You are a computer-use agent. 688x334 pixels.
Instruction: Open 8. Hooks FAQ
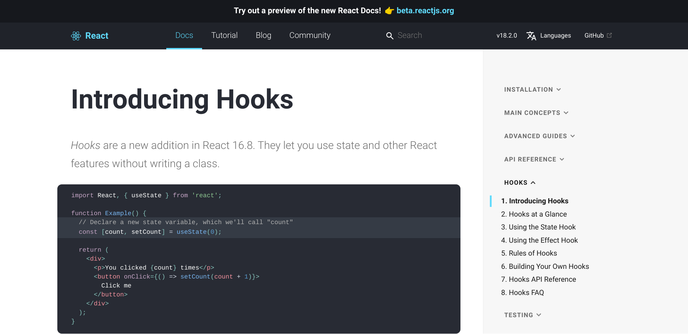[x=522, y=292]
